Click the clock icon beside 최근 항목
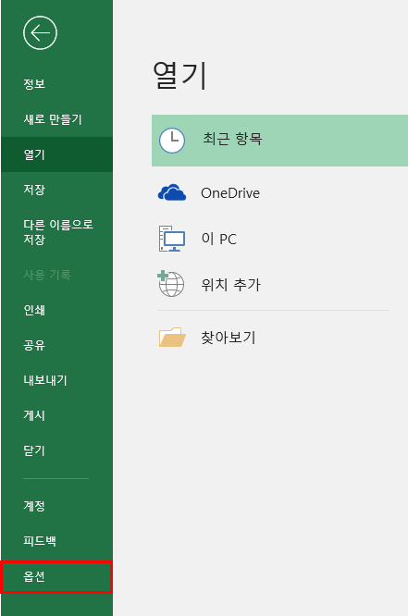This screenshot has width=408, height=616. [x=172, y=141]
